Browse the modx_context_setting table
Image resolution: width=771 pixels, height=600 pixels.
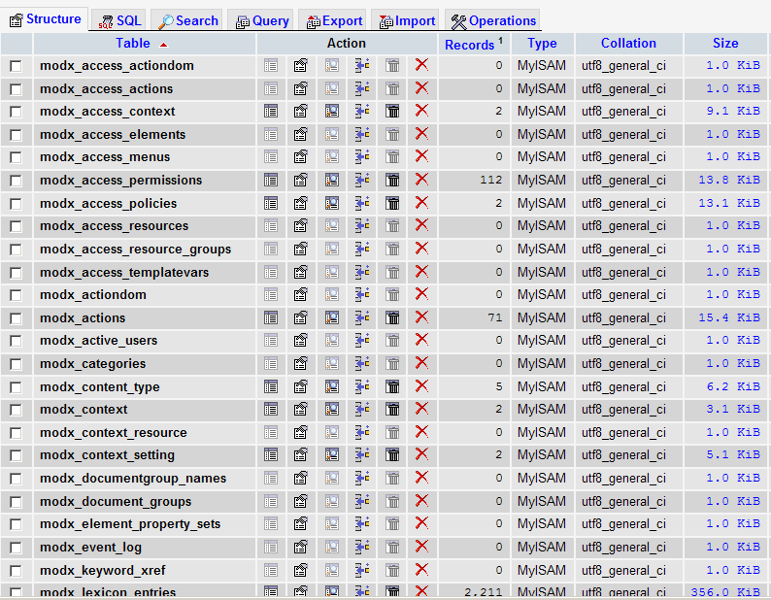(271, 455)
